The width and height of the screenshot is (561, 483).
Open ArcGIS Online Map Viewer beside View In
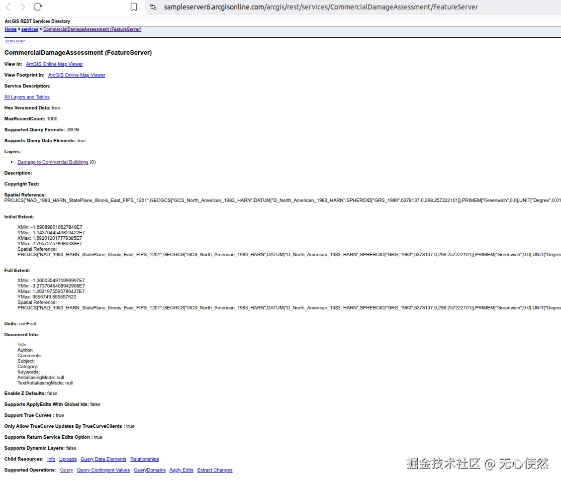coord(54,64)
